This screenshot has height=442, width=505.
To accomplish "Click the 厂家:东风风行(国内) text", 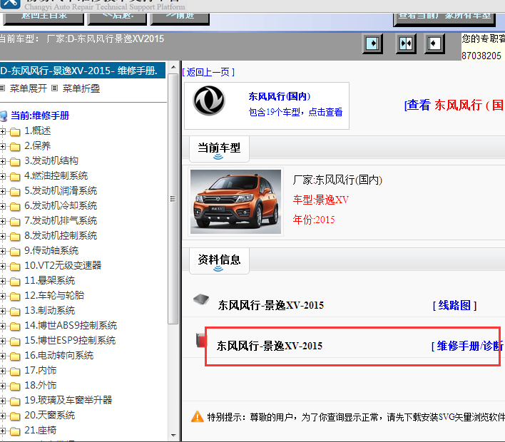I will click(x=337, y=180).
